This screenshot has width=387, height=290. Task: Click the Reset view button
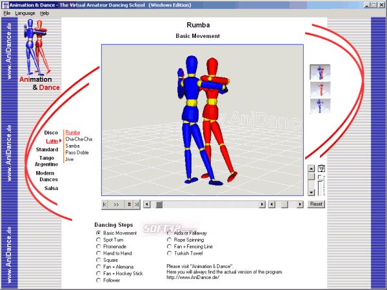(x=316, y=204)
